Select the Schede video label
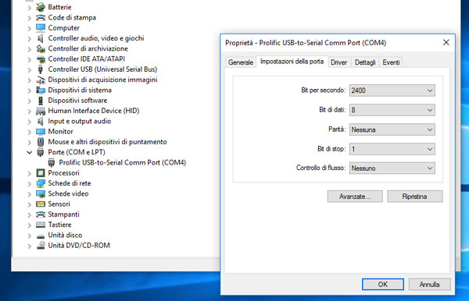This screenshot has height=301, width=469. click(68, 193)
